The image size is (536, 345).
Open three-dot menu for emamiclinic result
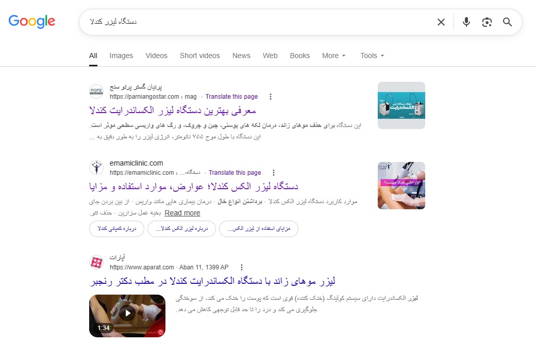pos(274,173)
